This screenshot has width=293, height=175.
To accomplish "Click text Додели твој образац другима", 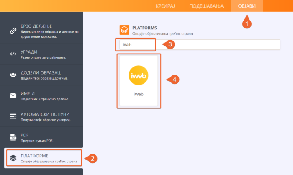I will (44, 78).
